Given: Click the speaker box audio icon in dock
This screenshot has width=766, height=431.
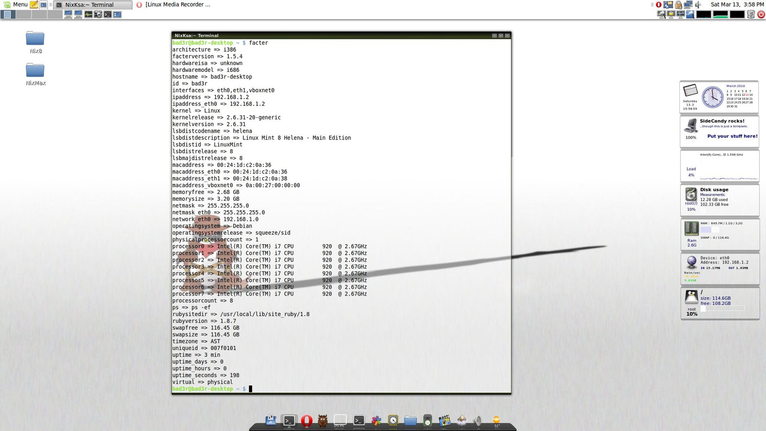Looking at the screenshot, I should coord(428,420).
